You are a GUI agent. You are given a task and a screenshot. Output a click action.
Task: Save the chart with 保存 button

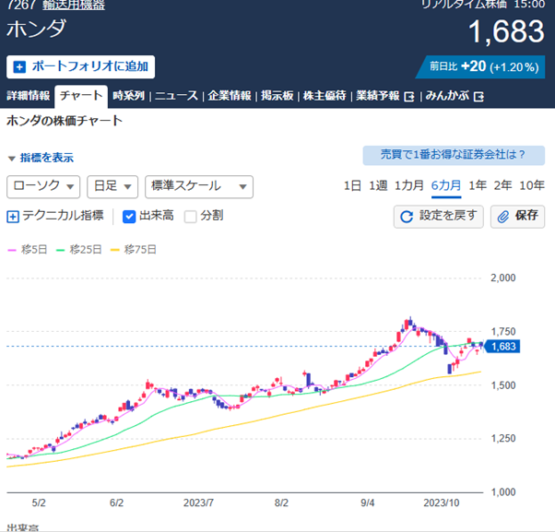click(x=517, y=217)
